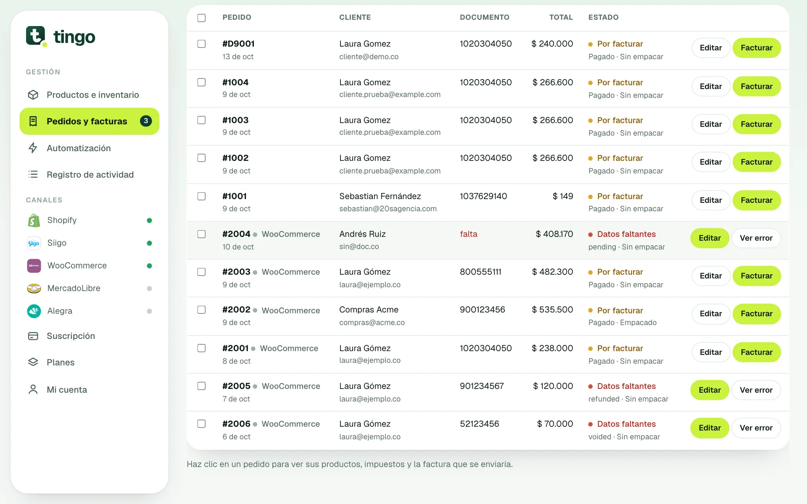807x504 pixels.
Task: Click the badge showing 3 pending orders
Action: coord(146,121)
